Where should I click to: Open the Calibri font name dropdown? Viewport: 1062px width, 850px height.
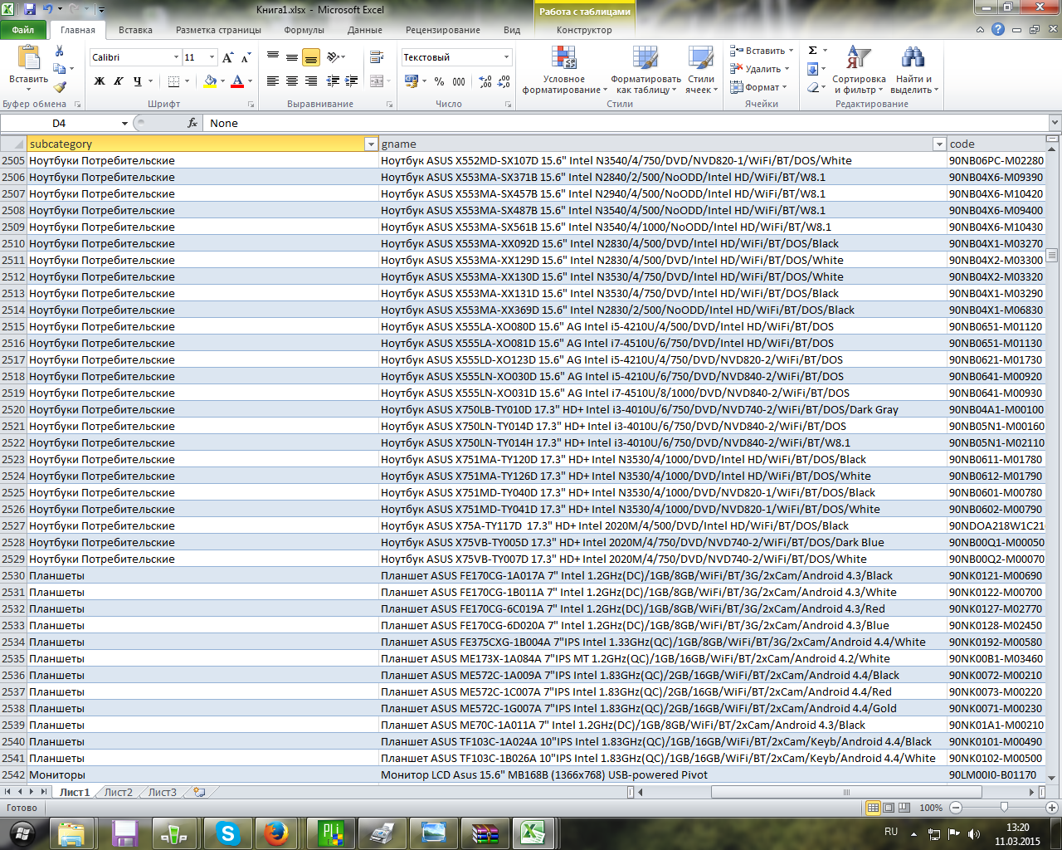pos(176,57)
